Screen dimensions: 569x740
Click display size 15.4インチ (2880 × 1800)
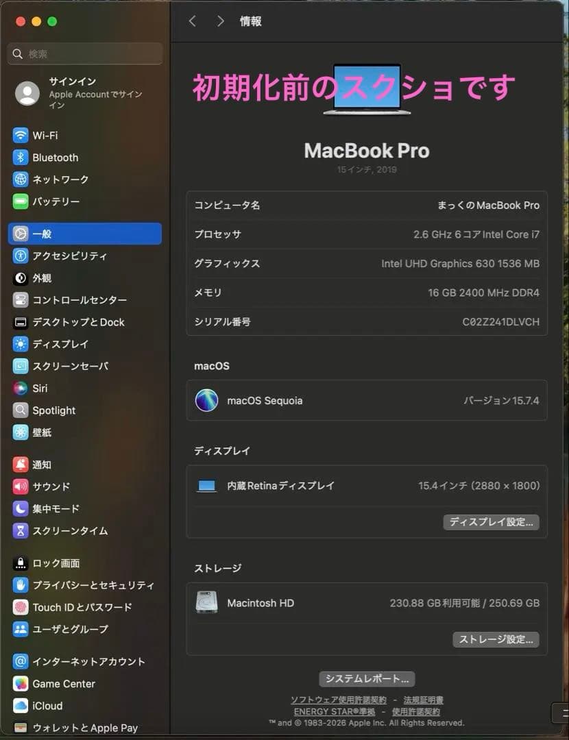tap(479, 486)
